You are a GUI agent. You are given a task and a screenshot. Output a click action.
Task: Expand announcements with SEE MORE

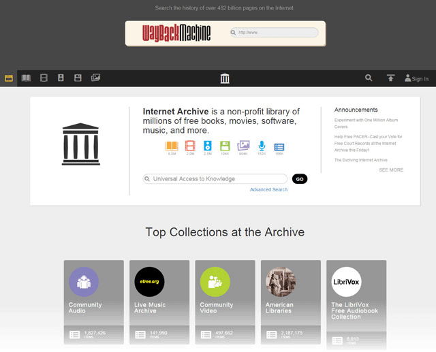click(x=391, y=170)
